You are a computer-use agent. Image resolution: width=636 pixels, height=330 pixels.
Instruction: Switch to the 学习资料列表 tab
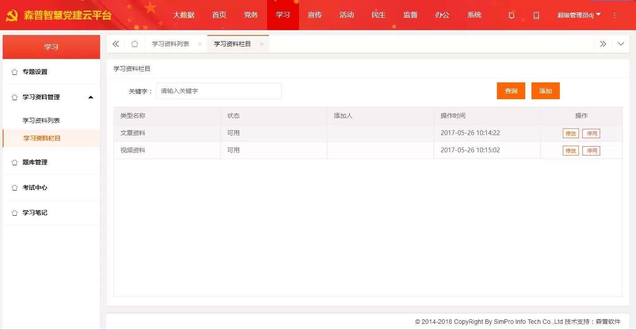coord(171,44)
